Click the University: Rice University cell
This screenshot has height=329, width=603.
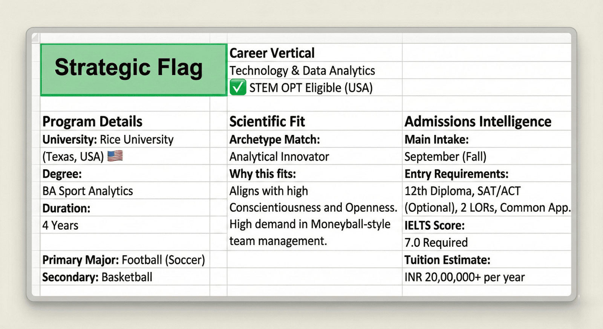(x=108, y=139)
